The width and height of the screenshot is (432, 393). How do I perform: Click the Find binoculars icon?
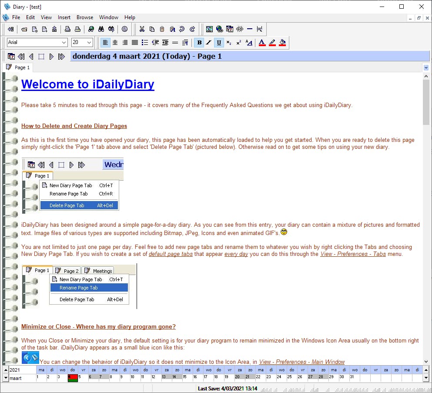(101, 29)
